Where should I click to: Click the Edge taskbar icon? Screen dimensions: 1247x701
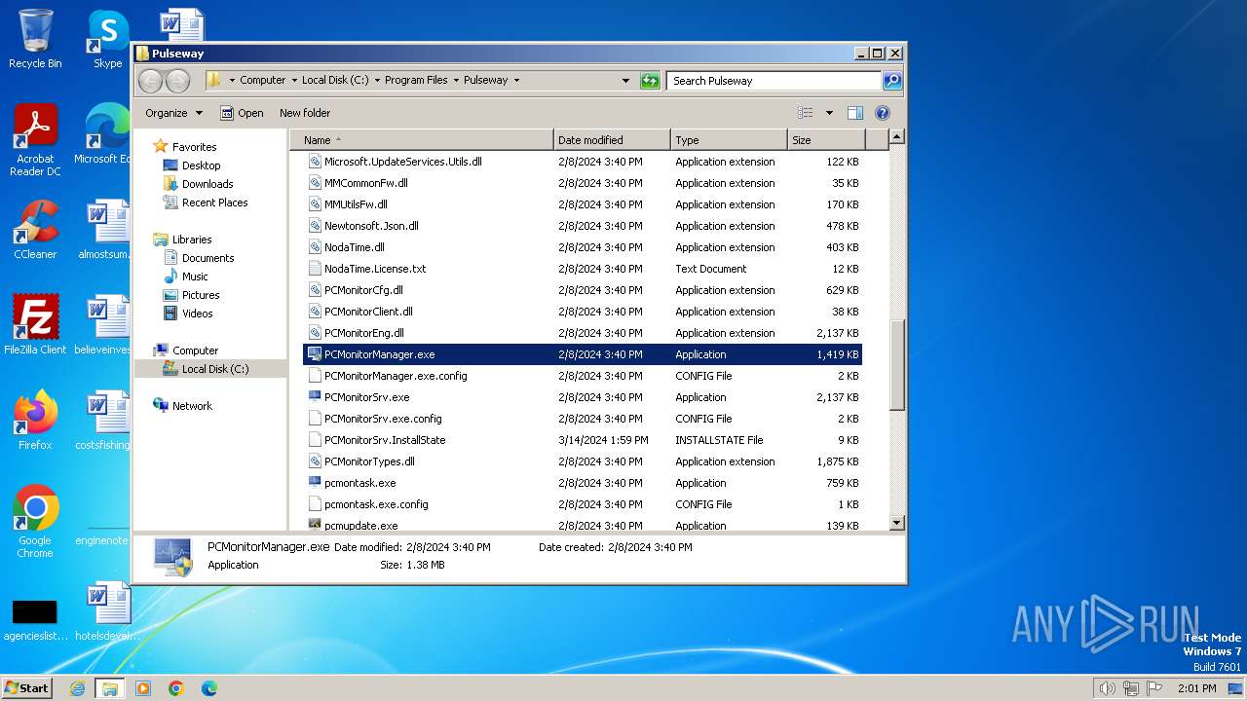pyautogui.click(x=209, y=688)
